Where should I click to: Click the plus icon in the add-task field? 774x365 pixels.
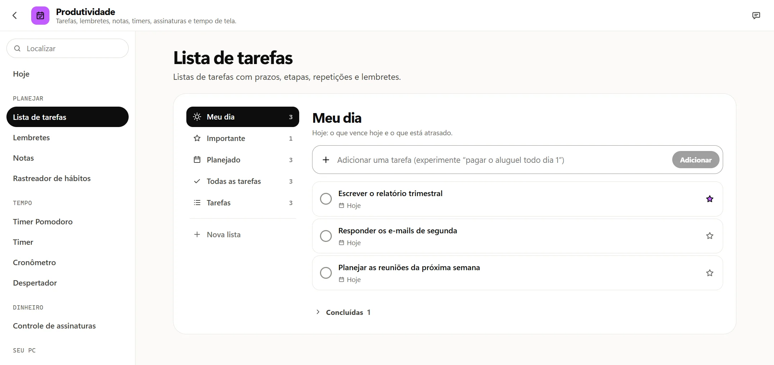pyautogui.click(x=326, y=160)
